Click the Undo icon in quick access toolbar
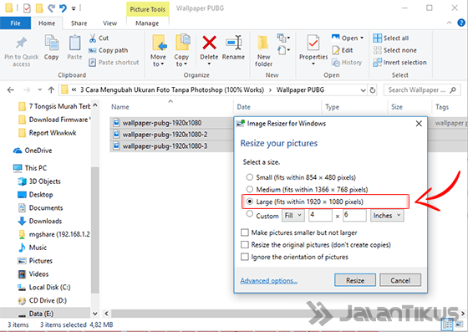 [63, 8]
